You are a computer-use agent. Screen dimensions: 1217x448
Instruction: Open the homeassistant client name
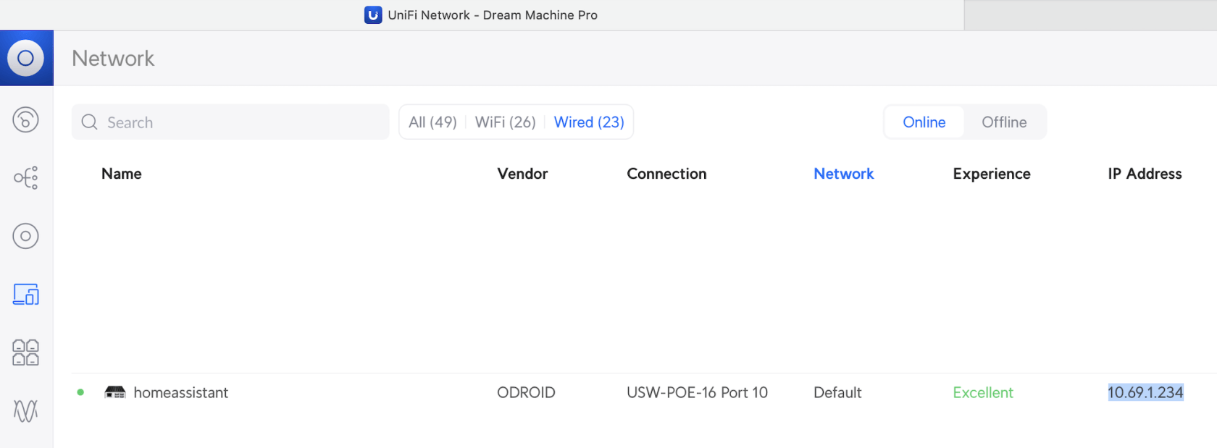[180, 393]
